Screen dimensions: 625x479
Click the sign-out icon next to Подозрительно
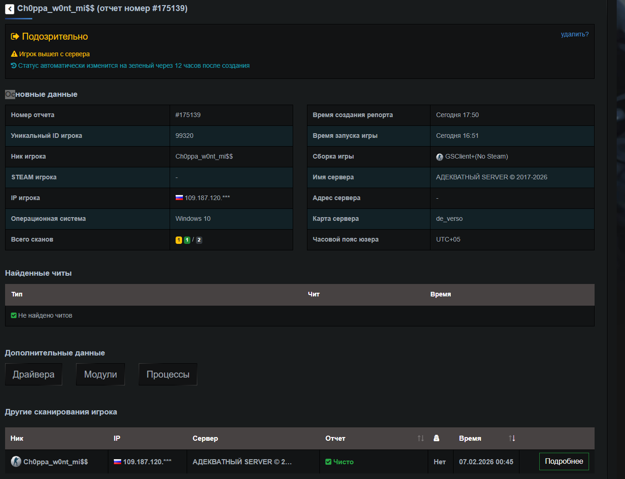(15, 36)
